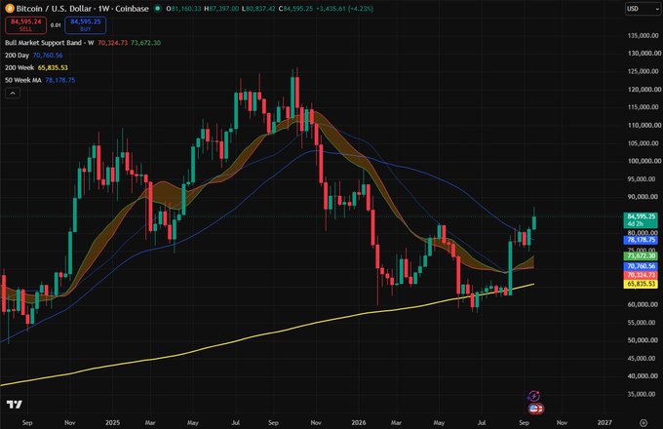Click the red 70,324.73 price label
The width and height of the screenshot is (663, 429).
click(641, 275)
